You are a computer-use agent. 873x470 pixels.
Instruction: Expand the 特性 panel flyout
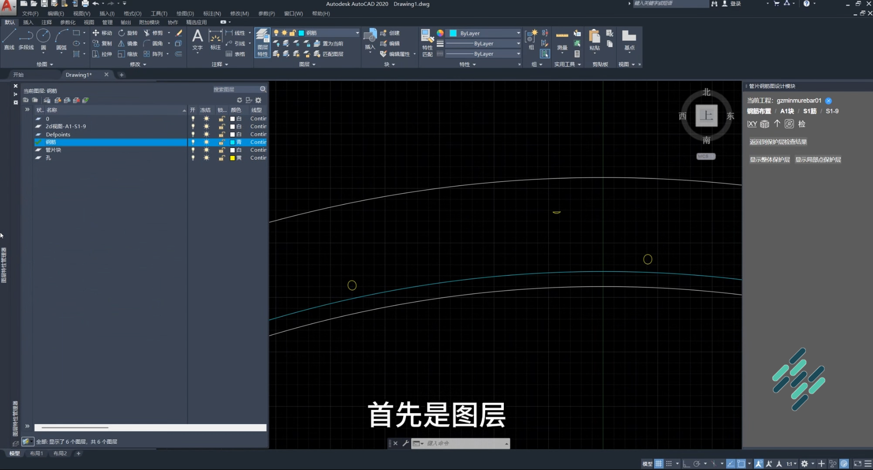pos(467,65)
